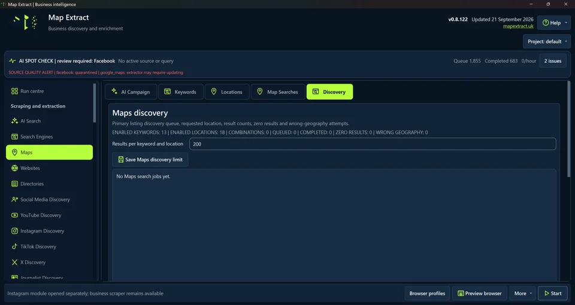Click the 'No Maps search jobs yet.' text
This screenshot has width=575, height=305.
[143, 176]
